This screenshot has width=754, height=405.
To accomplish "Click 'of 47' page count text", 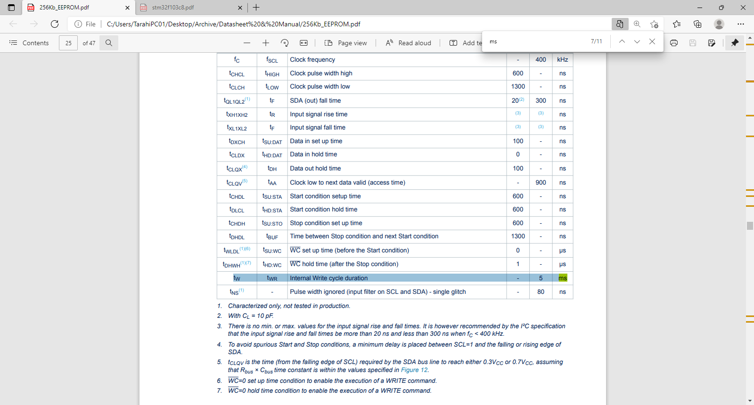I will pyautogui.click(x=89, y=43).
